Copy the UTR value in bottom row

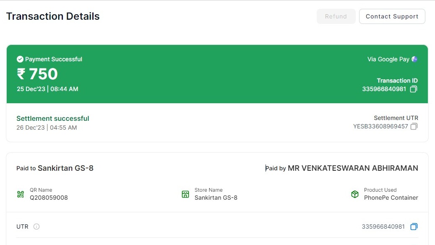414,227
